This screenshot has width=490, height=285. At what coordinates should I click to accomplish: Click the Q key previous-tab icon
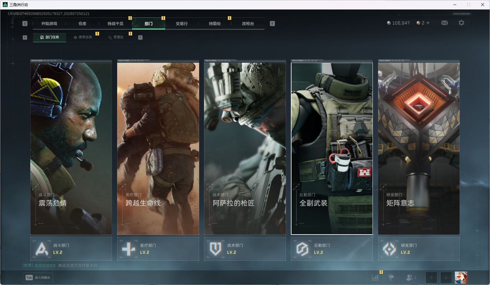coord(25,24)
